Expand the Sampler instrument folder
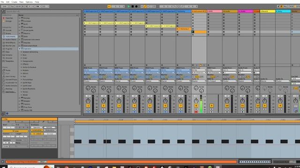This screenshot has width=300, height=168. (20, 98)
